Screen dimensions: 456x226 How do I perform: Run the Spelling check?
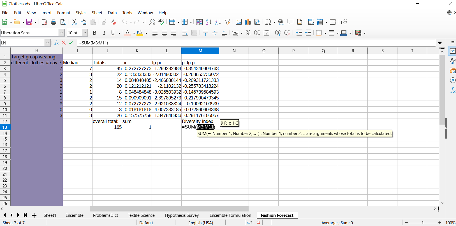click(x=161, y=22)
